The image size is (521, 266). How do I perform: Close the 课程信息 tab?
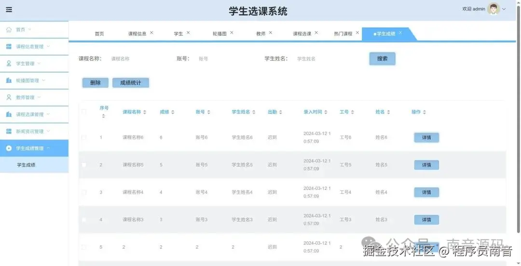(x=151, y=33)
